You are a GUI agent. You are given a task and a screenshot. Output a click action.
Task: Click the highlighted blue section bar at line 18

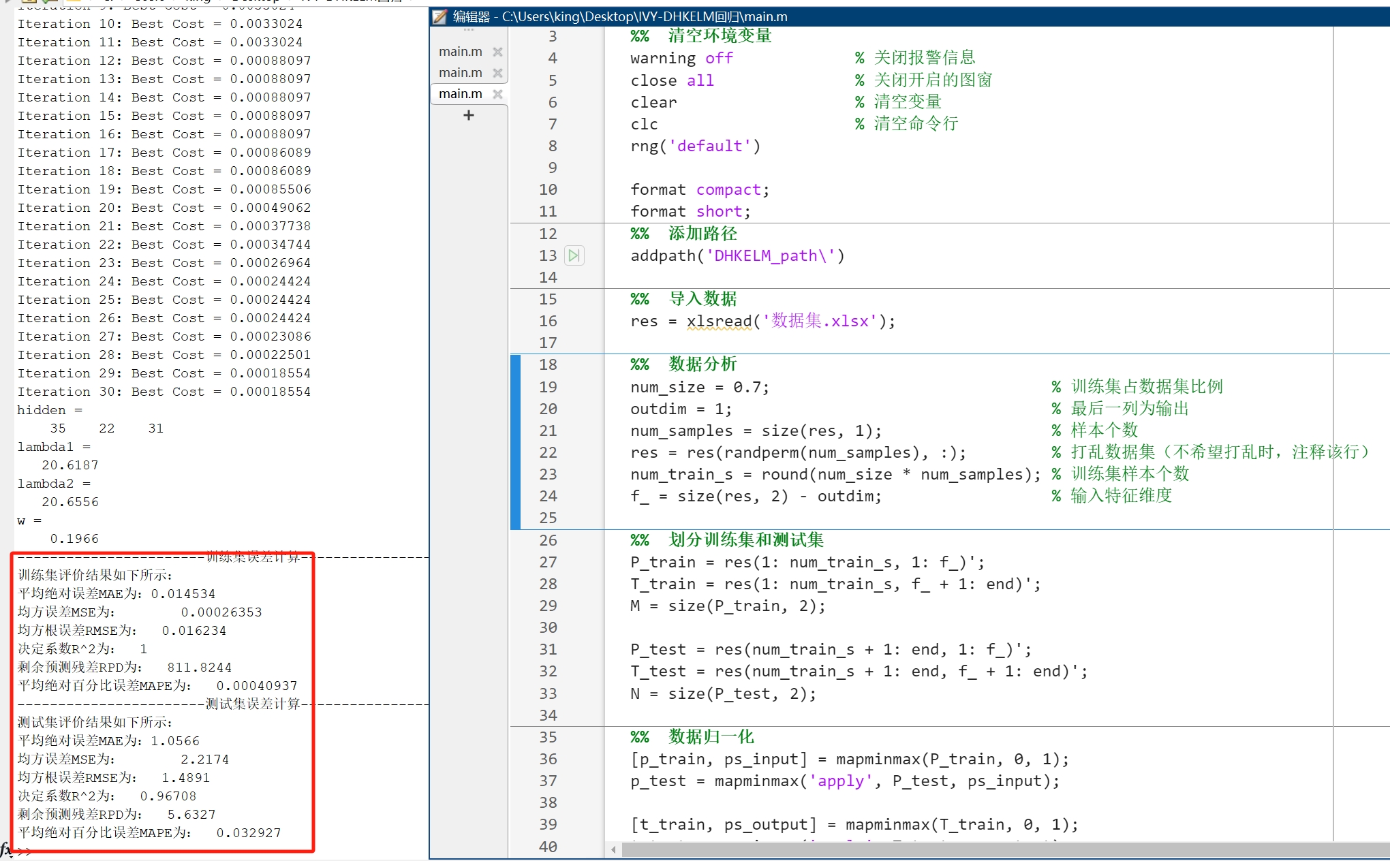[515, 364]
